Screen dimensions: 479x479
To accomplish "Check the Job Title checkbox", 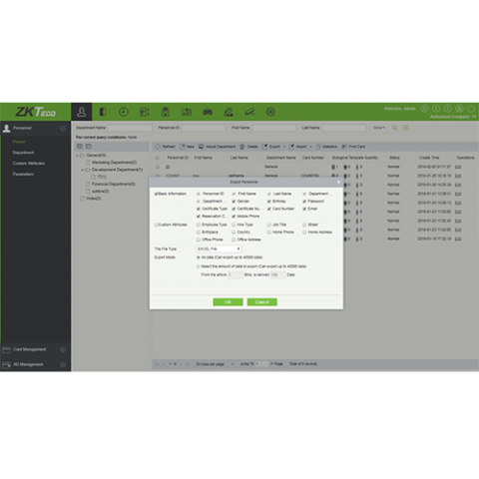I will (269, 225).
